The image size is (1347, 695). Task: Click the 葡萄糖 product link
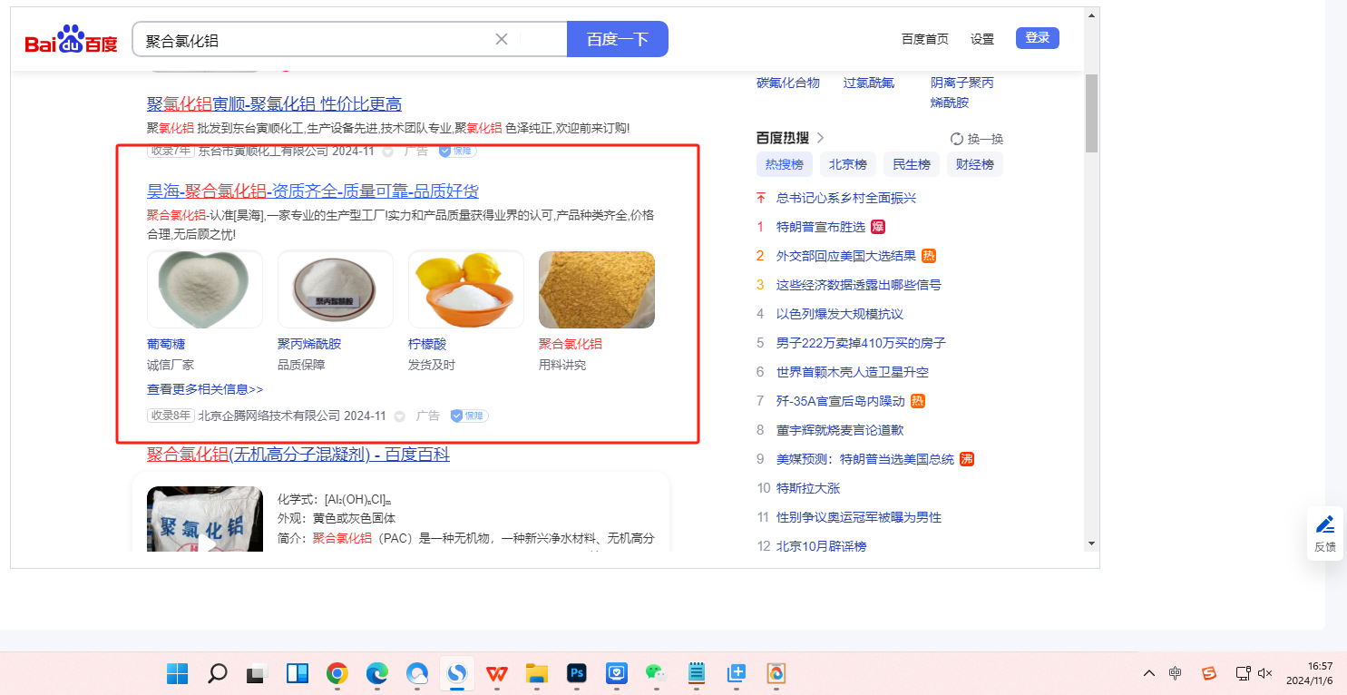166,344
